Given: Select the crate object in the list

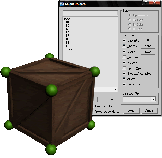Looking at the screenshot, I should 69,49.
